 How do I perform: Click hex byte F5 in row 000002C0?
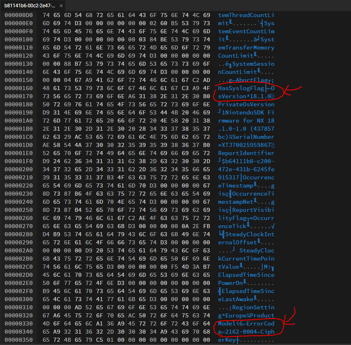(x=174, y=267)
